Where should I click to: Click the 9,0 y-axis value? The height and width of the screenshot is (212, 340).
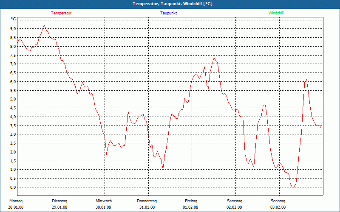pos(13,28)
